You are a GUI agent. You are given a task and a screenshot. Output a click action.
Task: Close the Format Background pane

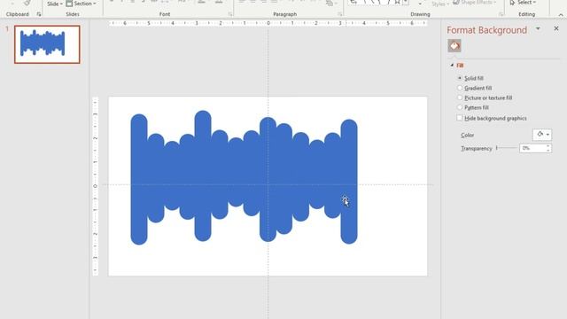pos(556,28)
